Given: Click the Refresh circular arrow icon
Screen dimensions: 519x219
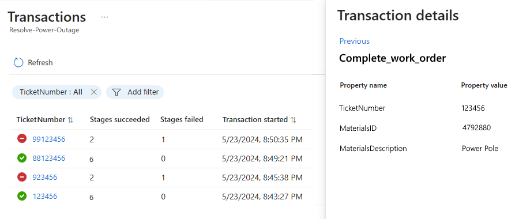Looking at the screenshot, I should (18, 62).
